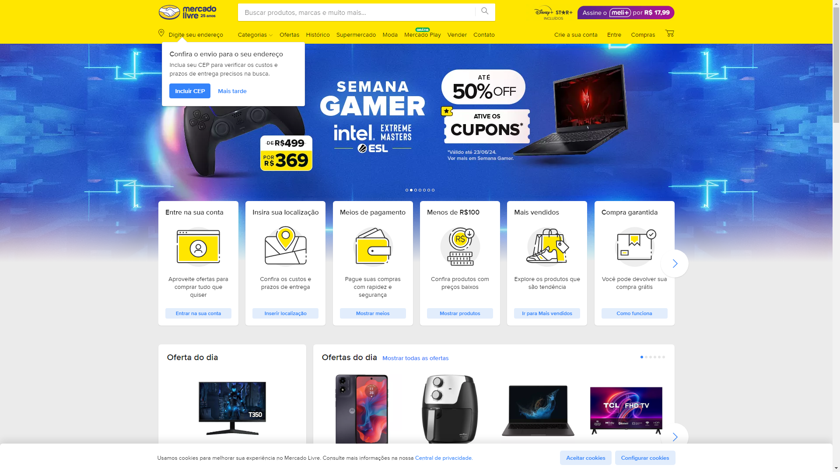840x472 pixels.
Task: Select the last banner carousel dot
Action: [433, 190]
